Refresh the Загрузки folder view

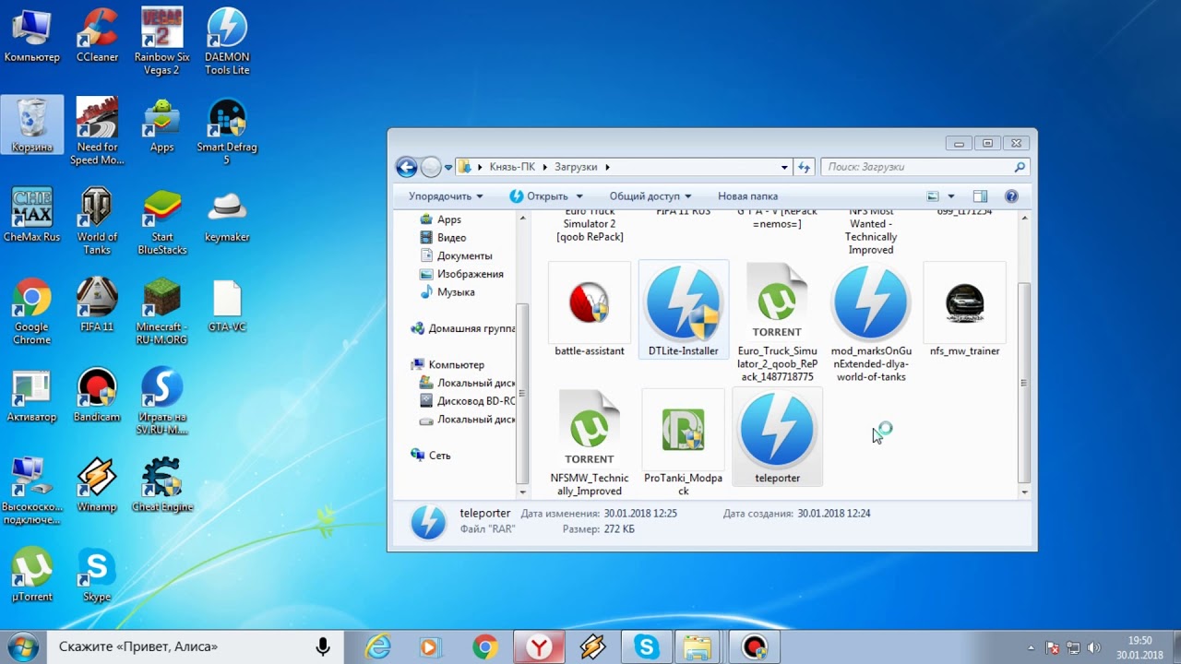pos(804,168)
